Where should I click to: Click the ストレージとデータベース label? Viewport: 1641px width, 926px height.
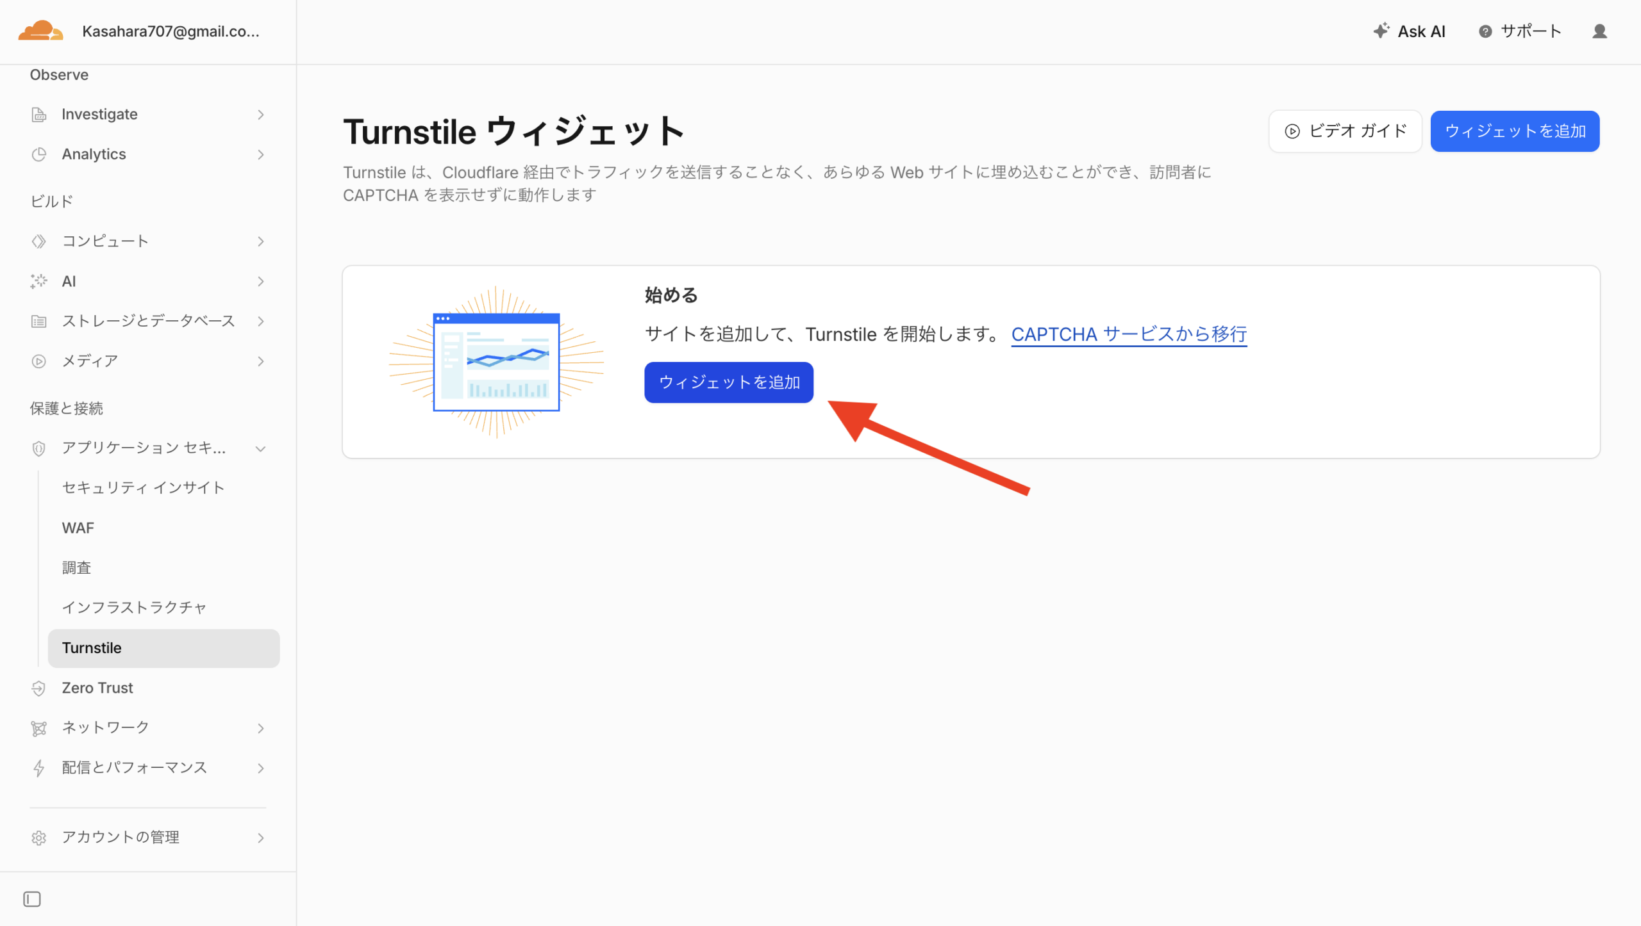point(149,321)
